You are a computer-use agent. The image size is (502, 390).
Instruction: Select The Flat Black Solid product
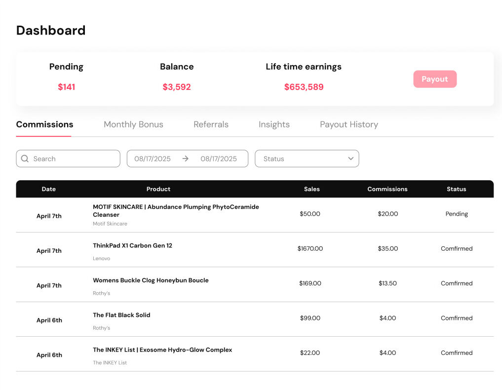coord(121,315)
